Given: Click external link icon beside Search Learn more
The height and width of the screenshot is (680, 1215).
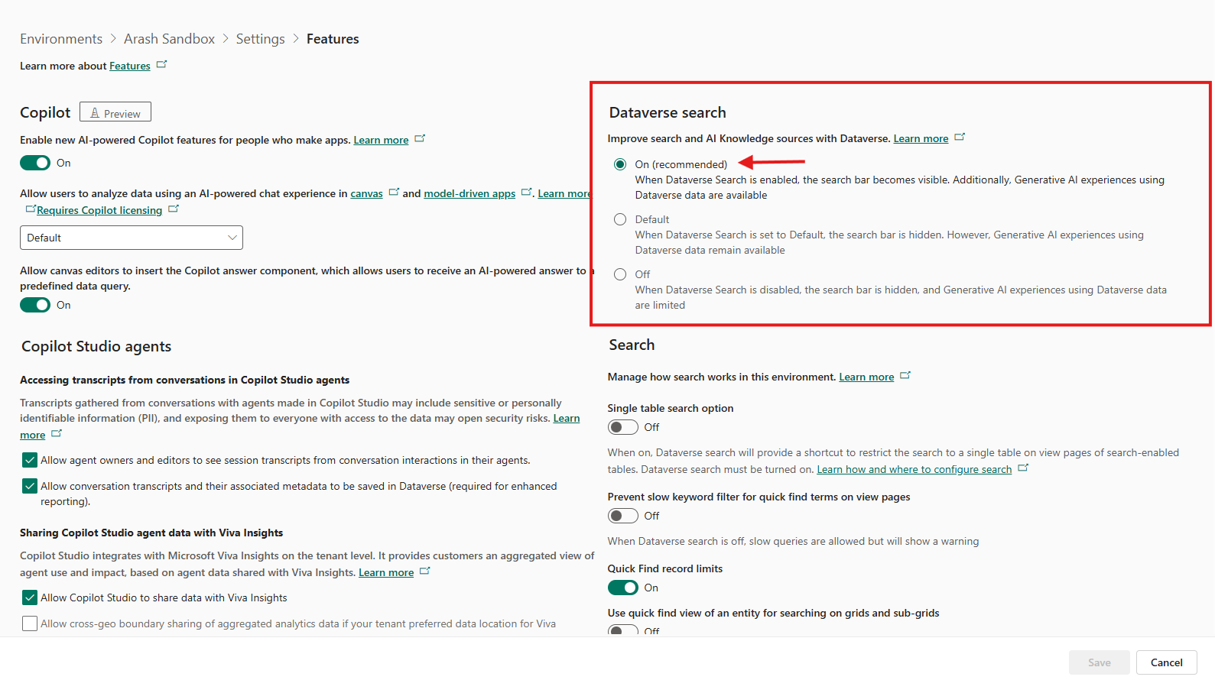Looking at the screenshot, I should [x=905, y=376].
